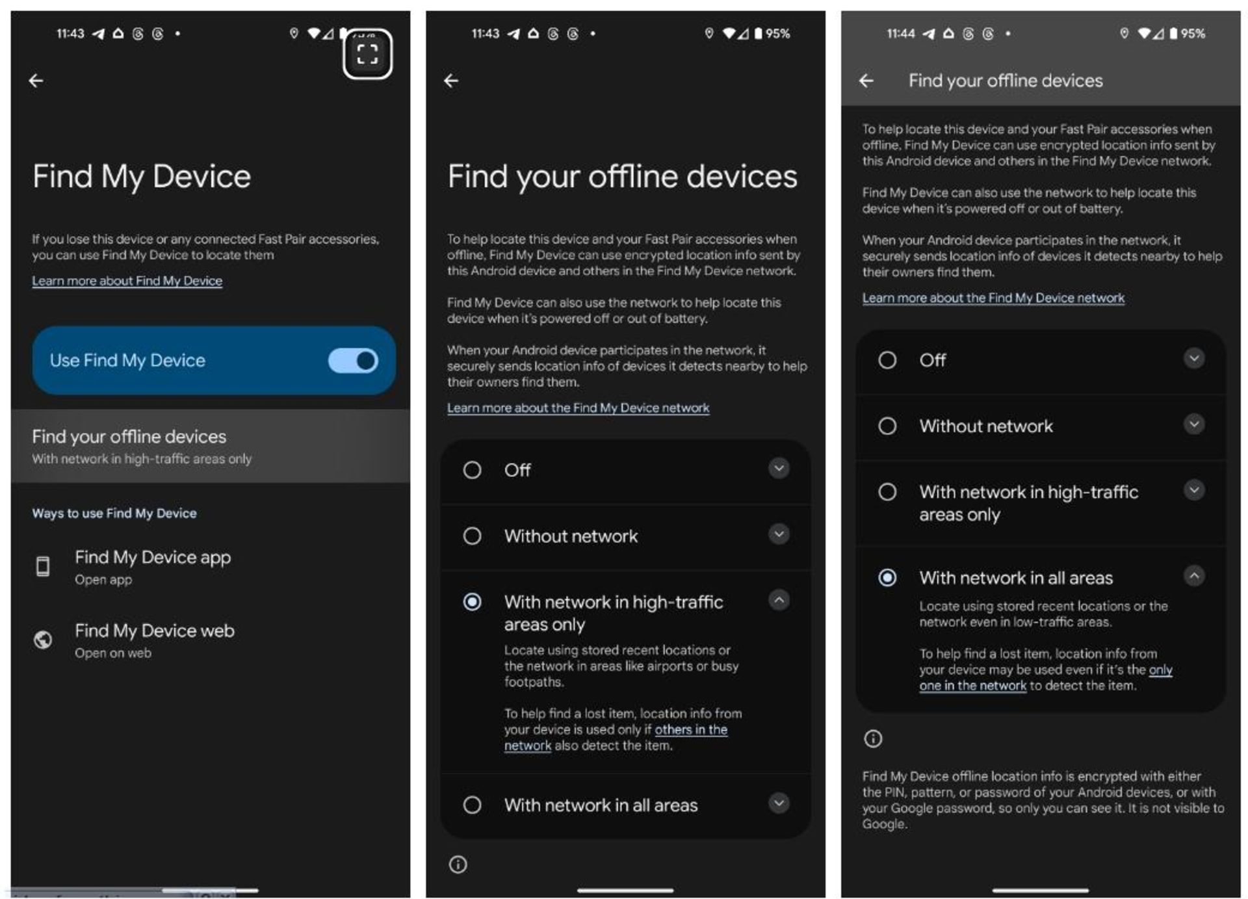Tap Wi-Fi status icon in right screen
This screenshot has width=1248, height=899.
coord(1144,33)
